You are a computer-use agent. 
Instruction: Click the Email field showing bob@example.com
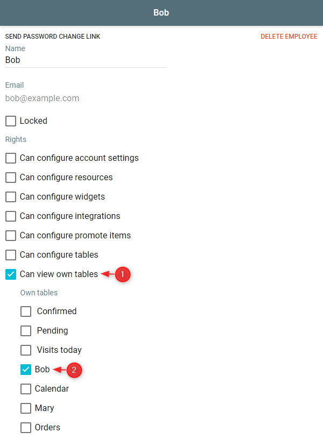[x=42, y=98]
